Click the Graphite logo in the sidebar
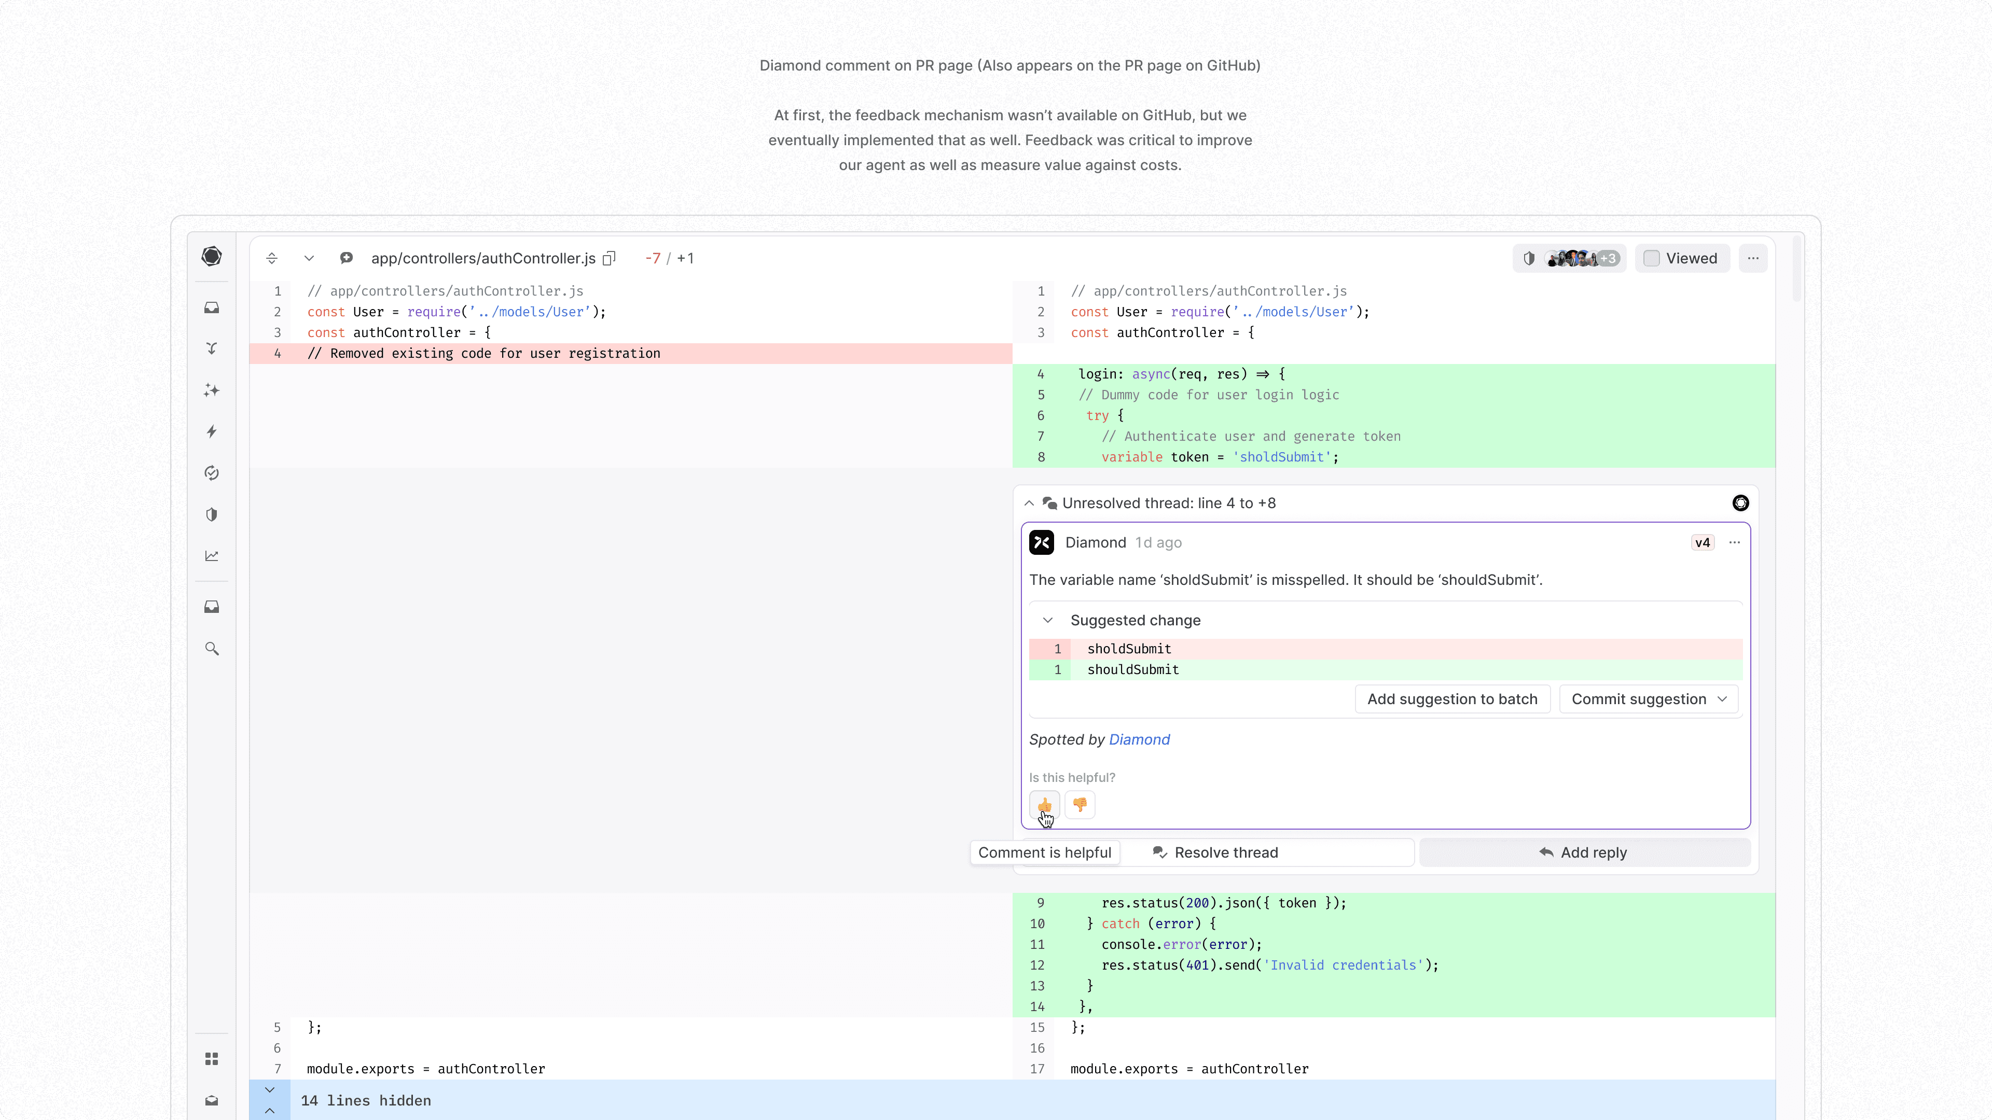This screenshot has width=1992, height=1120. click(x=211, y=257)
